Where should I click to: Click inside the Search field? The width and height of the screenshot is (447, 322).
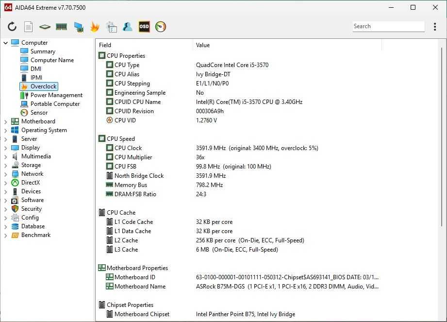388,26
